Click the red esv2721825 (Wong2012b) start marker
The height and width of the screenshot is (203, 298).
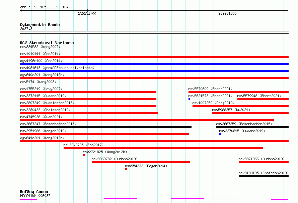pos(84,155)
